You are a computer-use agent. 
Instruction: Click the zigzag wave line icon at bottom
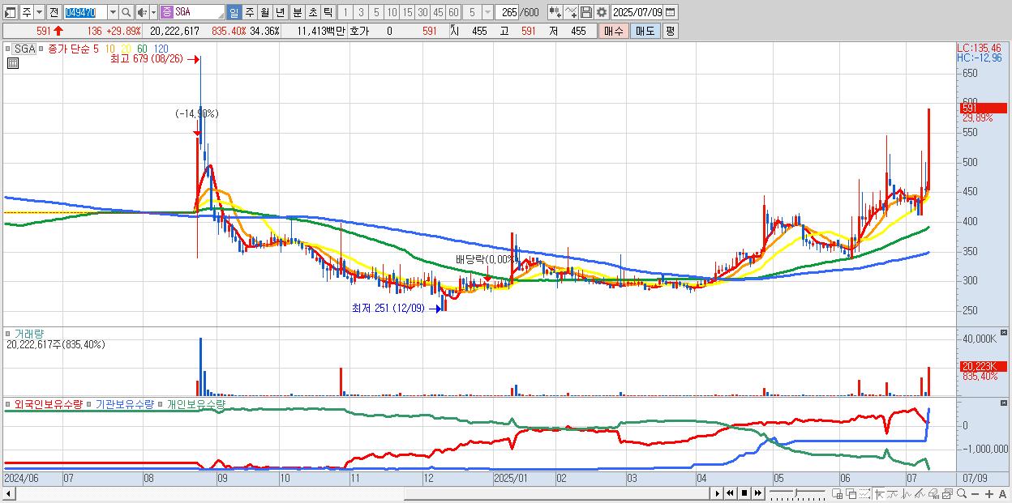(893, 493)
